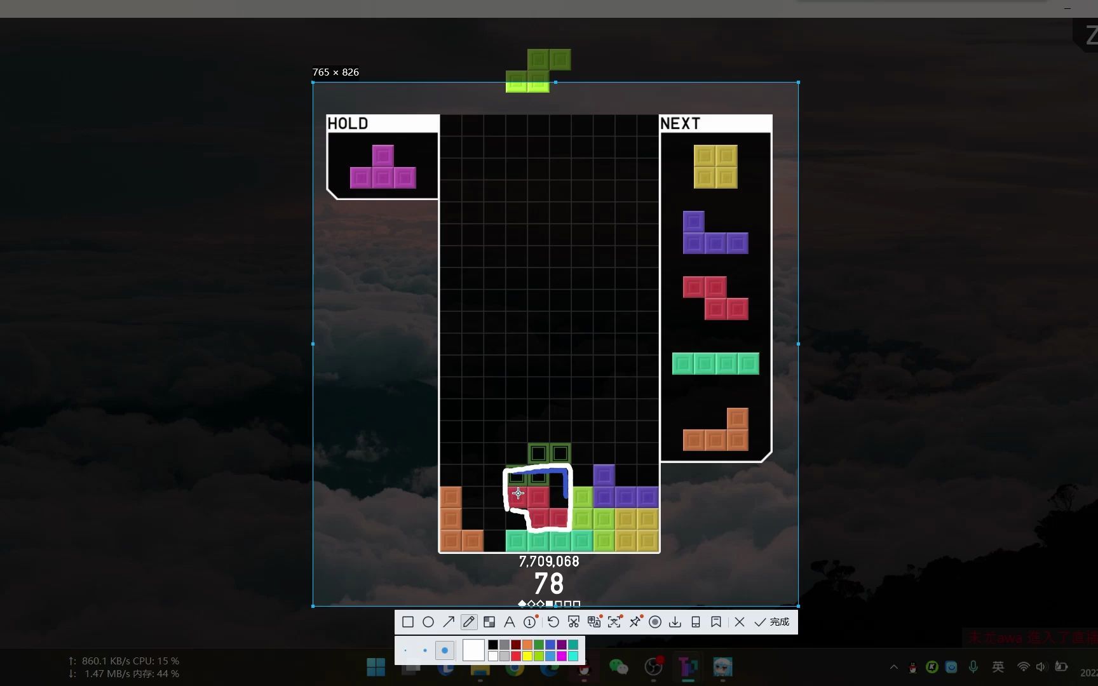1098x686 pixels.
Task: Click the HOLD label
Action: click(348, 123)
